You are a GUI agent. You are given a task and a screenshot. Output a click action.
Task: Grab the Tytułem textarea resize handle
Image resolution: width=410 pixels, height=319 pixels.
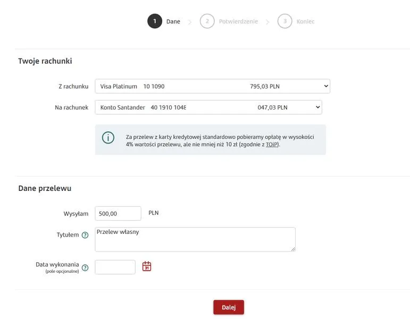point(293,249)
